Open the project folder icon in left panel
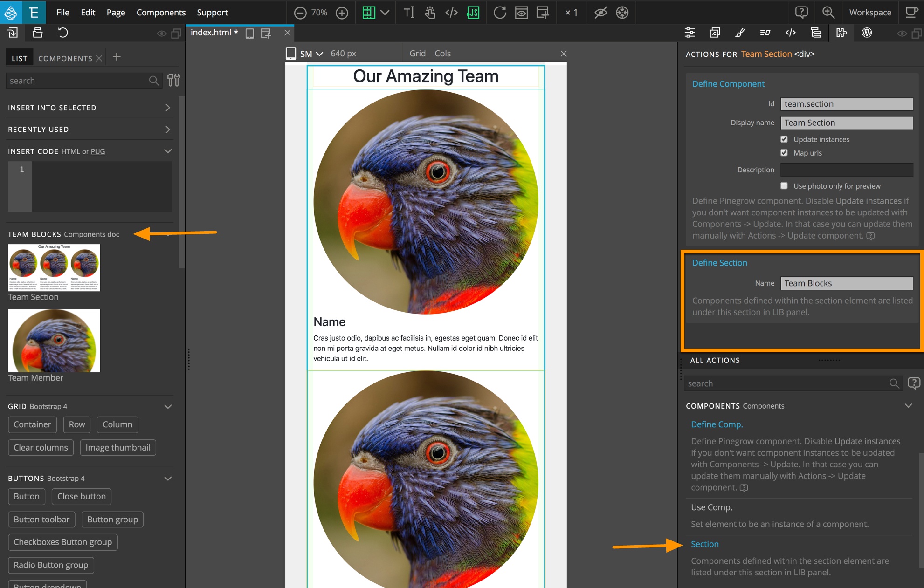 38,33
